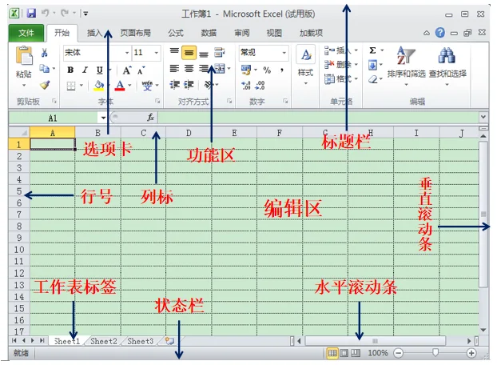Toggle top vertical align button

[174, 50]
